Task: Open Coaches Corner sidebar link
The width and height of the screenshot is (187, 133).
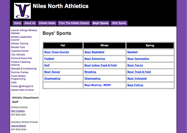Action: point(20,51)
